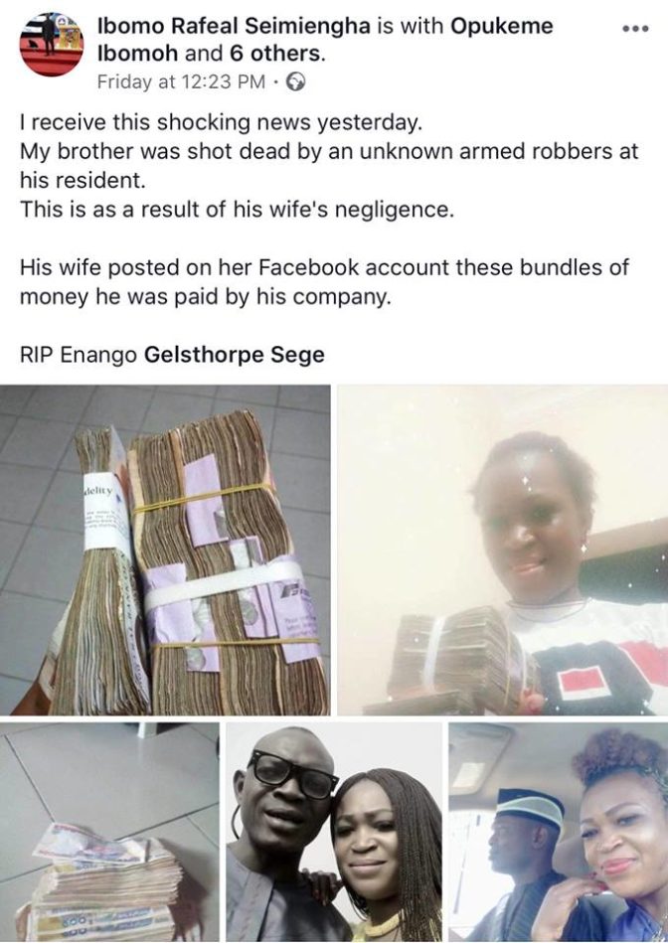668x943 pixels.
Task: Click the globe public audience icon
Action: pos(295,81)
